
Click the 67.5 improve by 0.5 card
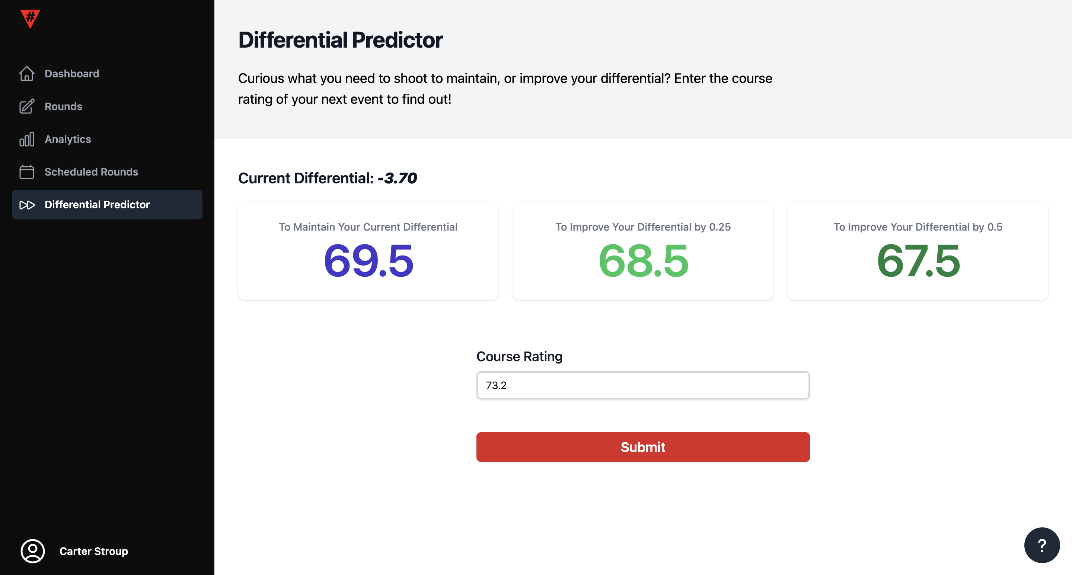coord(918,251)
